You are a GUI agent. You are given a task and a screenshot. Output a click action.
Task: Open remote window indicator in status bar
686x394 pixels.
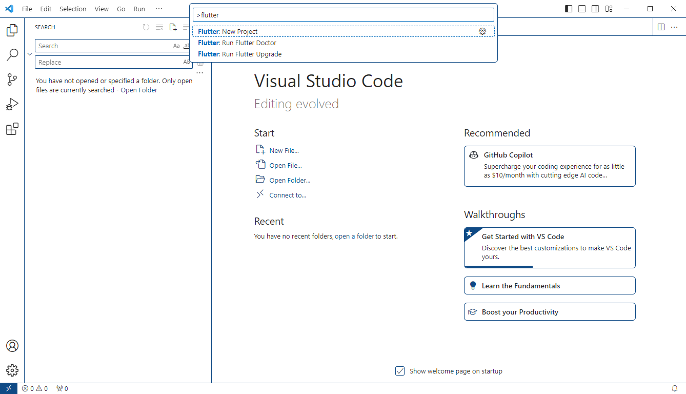[9, 388]
